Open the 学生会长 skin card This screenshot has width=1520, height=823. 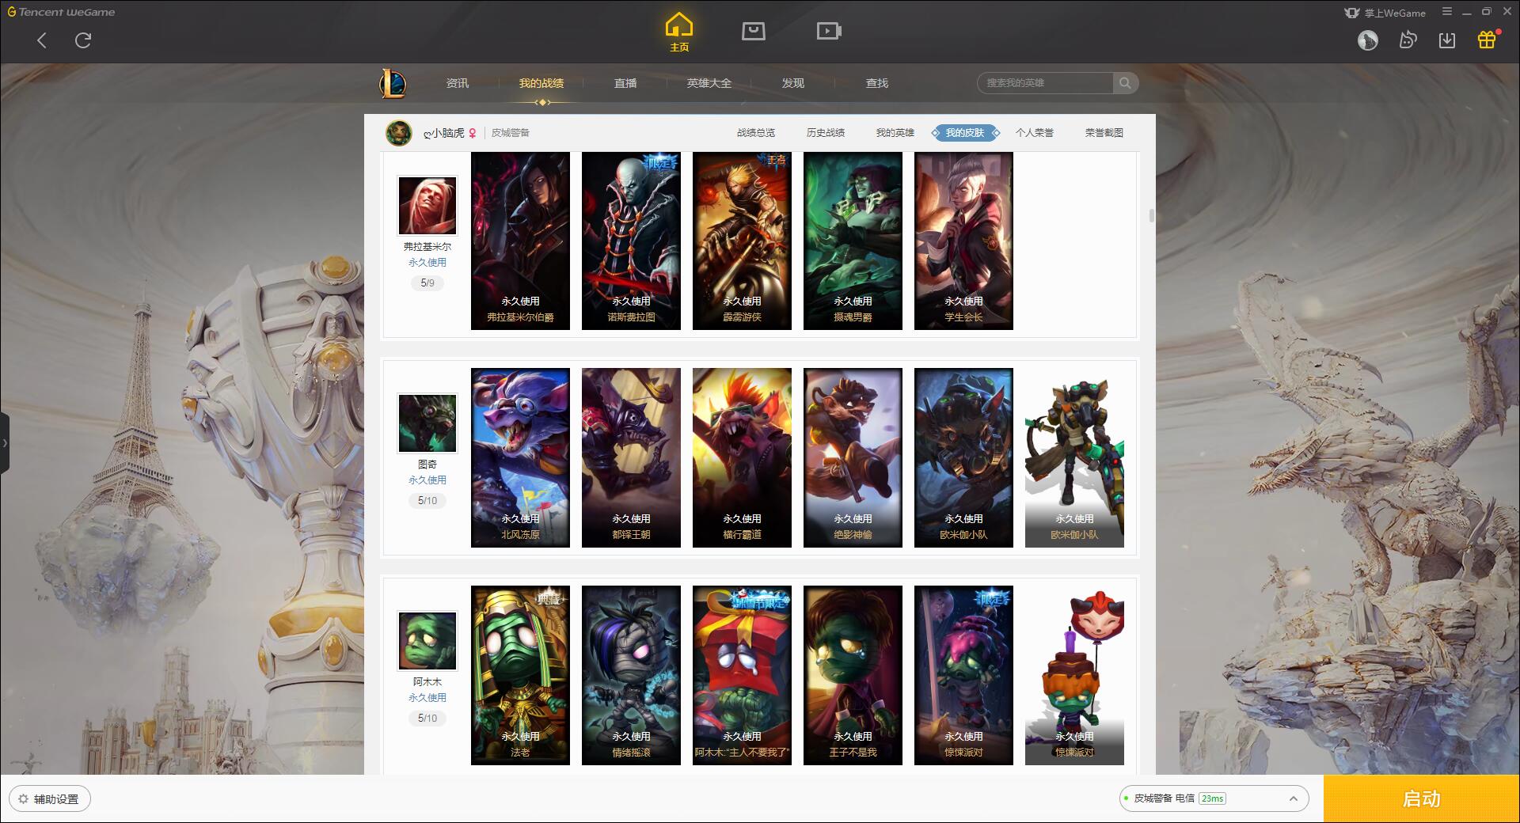963,241
